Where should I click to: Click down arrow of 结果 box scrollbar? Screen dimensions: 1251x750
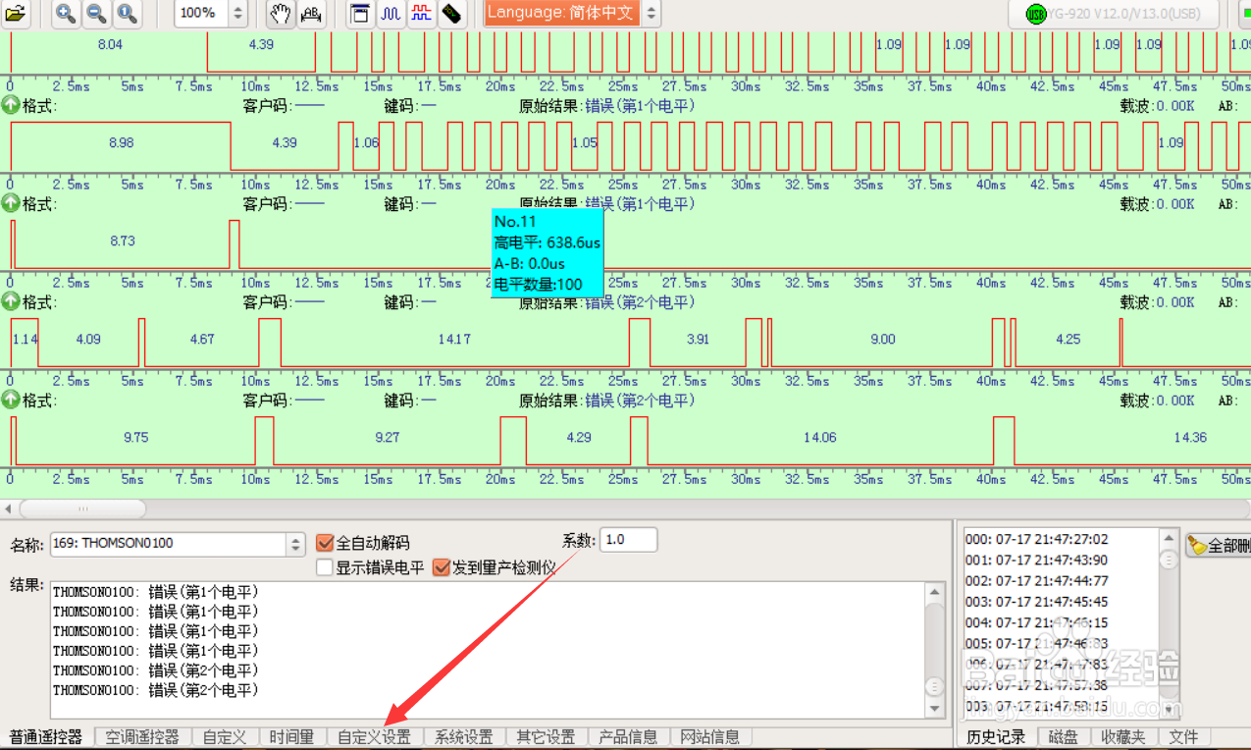click(x=935, y=708)
